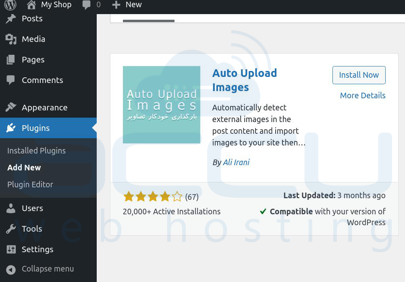
Task: Select Add New plugin submenu
Action: point(24,168)
